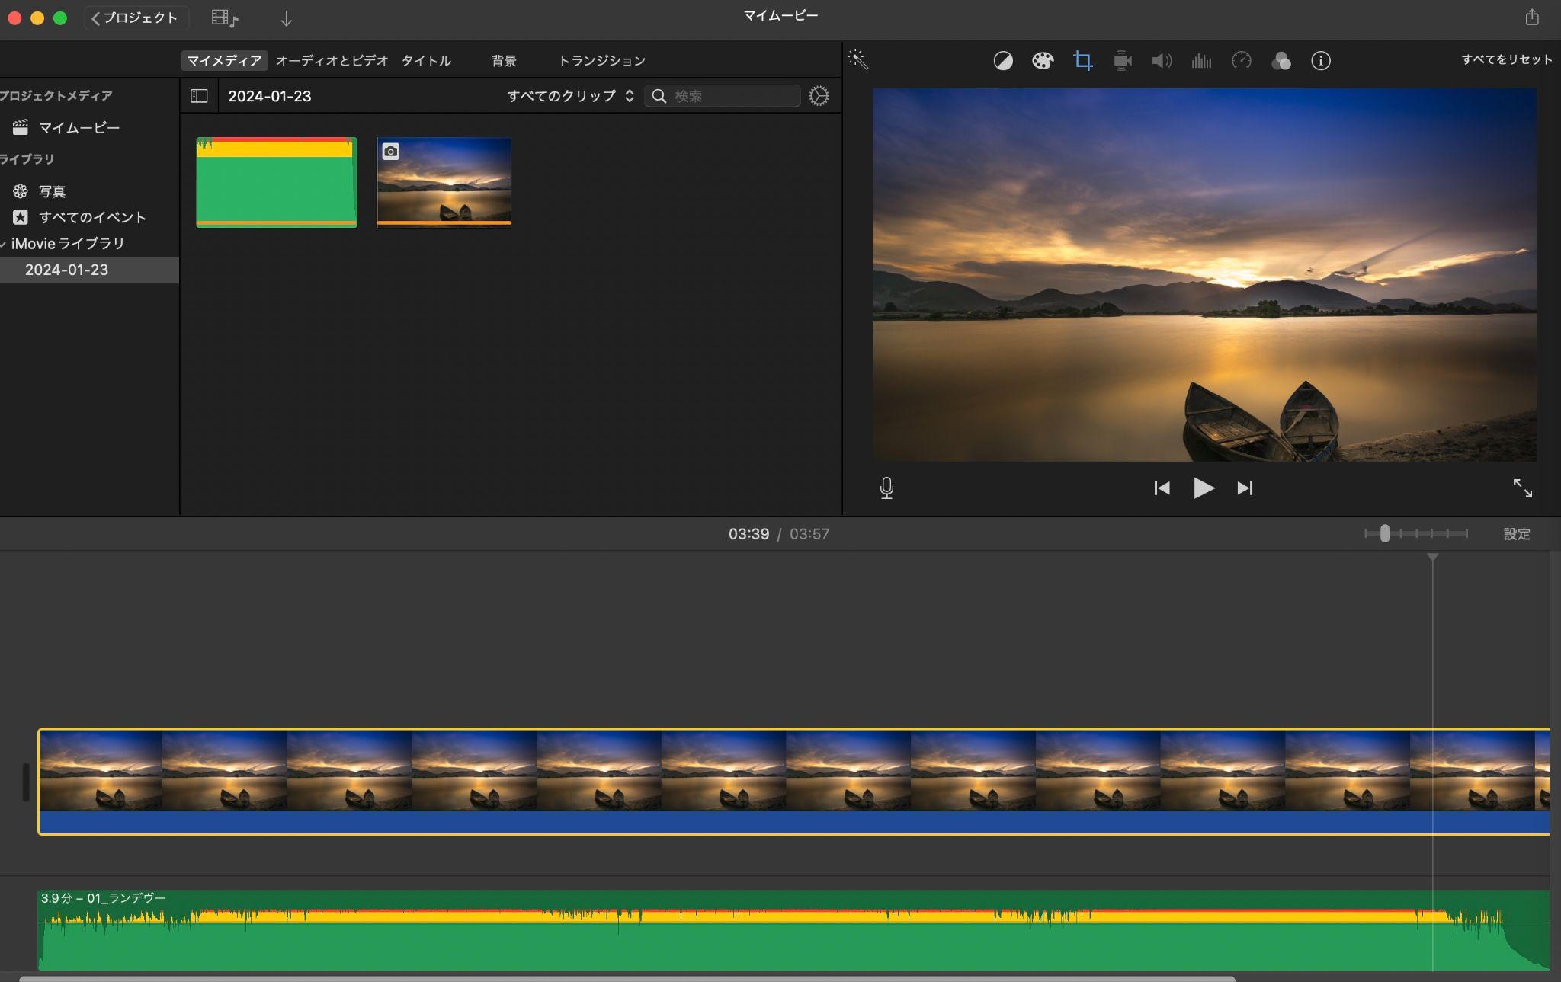Select the sunset video clip in timeline
This screenshot has width=1561, height=982.
793,782
